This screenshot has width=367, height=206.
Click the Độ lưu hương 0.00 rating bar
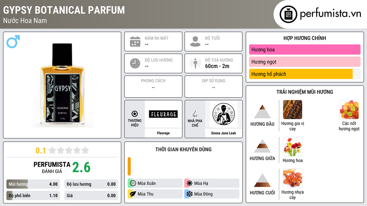click(x=91, y=184)
